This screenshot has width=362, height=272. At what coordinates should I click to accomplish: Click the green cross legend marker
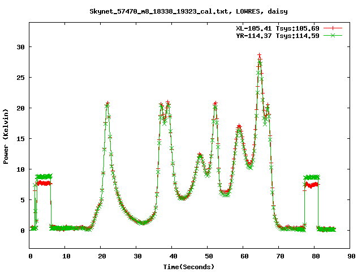333,35
